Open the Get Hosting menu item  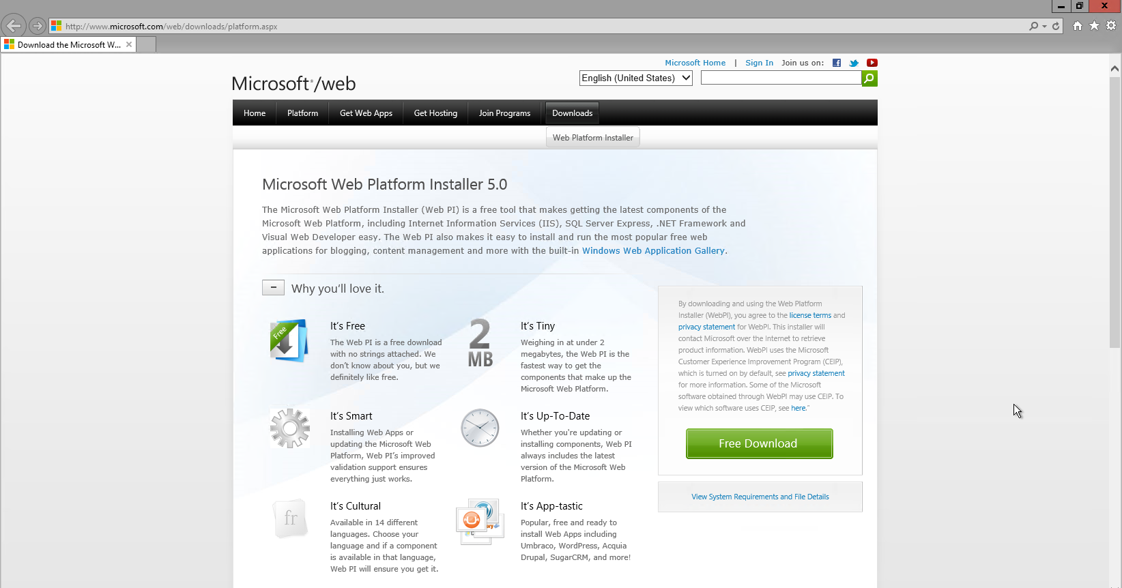(x=435, y=113)
